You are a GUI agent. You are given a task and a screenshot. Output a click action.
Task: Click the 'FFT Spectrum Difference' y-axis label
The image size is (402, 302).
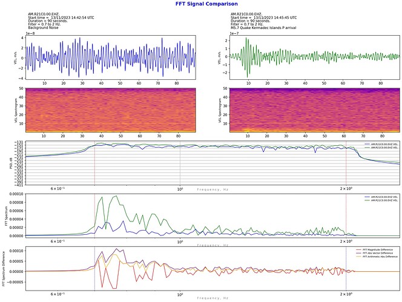tap(4, 269)
